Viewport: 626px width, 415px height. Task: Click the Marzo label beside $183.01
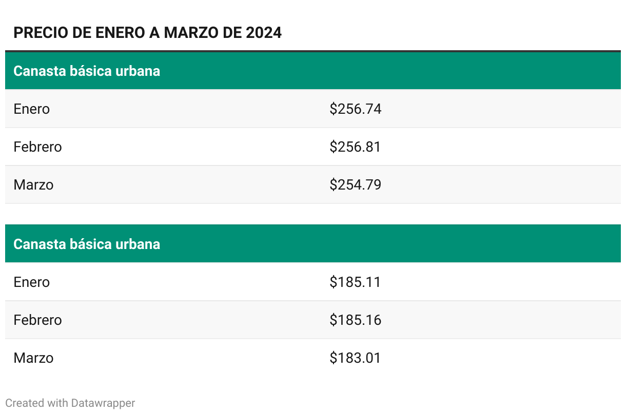click(33, 358)
